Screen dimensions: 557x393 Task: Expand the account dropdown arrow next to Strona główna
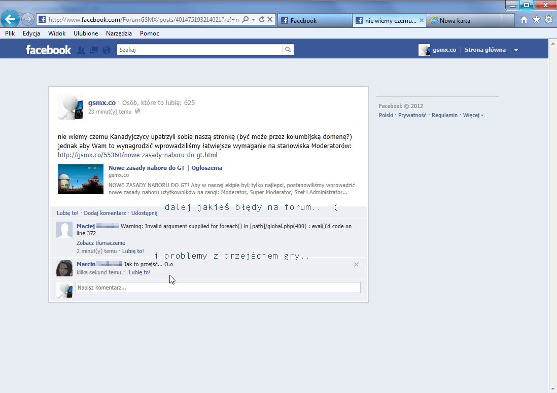point(516,50)
